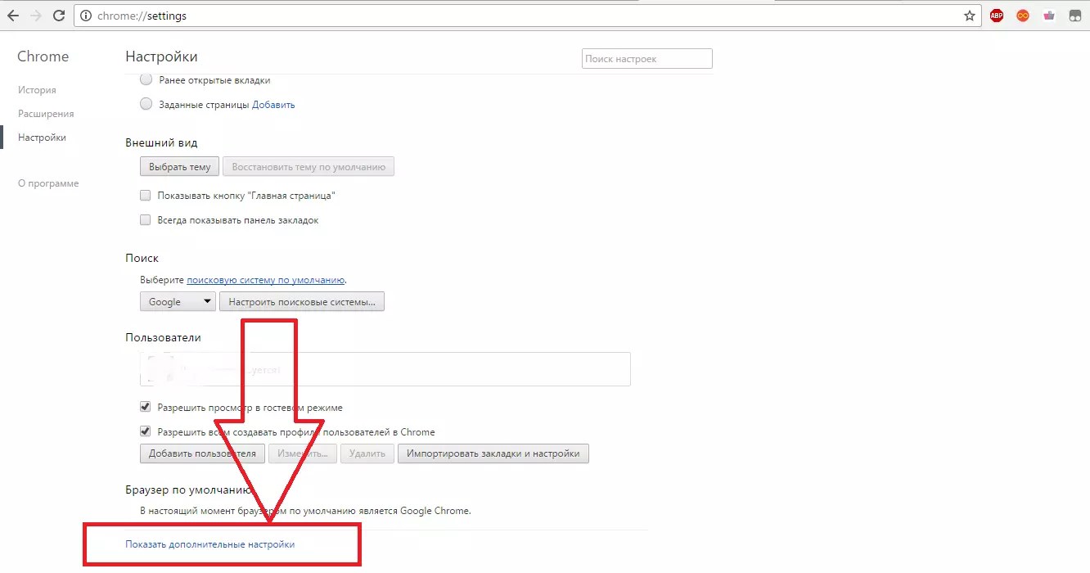
Task: Open the Adblock Plus extension
Action: click(x=997, y=16)
